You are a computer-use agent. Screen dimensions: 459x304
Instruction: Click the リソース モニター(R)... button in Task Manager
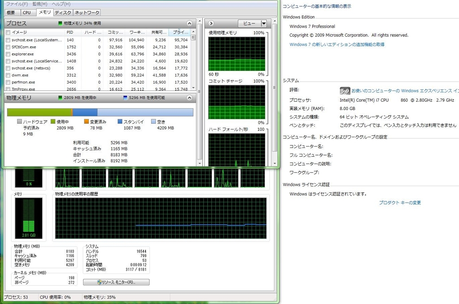[x=116, y=282]
